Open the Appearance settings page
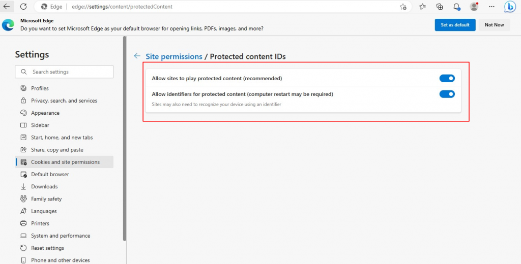The width and height of the screenshot is (521, 264). (x=45, y=113)
